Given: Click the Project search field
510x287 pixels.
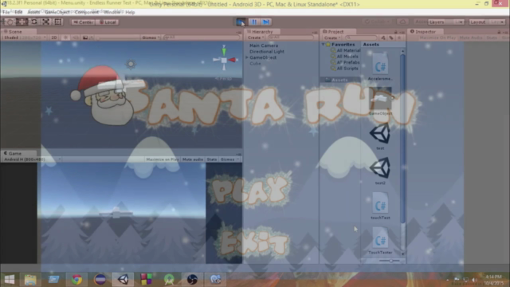Looking at the screenshot, I should (361, 37).
